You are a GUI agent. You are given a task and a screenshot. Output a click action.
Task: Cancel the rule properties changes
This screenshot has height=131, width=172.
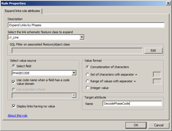[x=159, y=125]
